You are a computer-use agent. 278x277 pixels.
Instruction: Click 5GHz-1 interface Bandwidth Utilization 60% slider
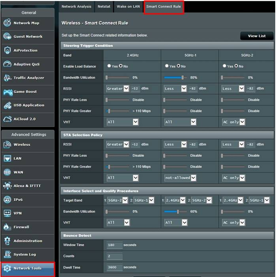[x=175, y=211]
